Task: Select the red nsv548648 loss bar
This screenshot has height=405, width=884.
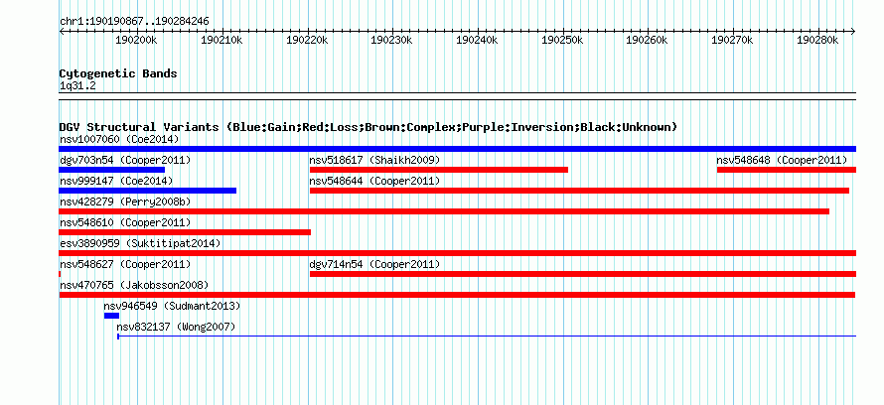Action: point(787,170)
